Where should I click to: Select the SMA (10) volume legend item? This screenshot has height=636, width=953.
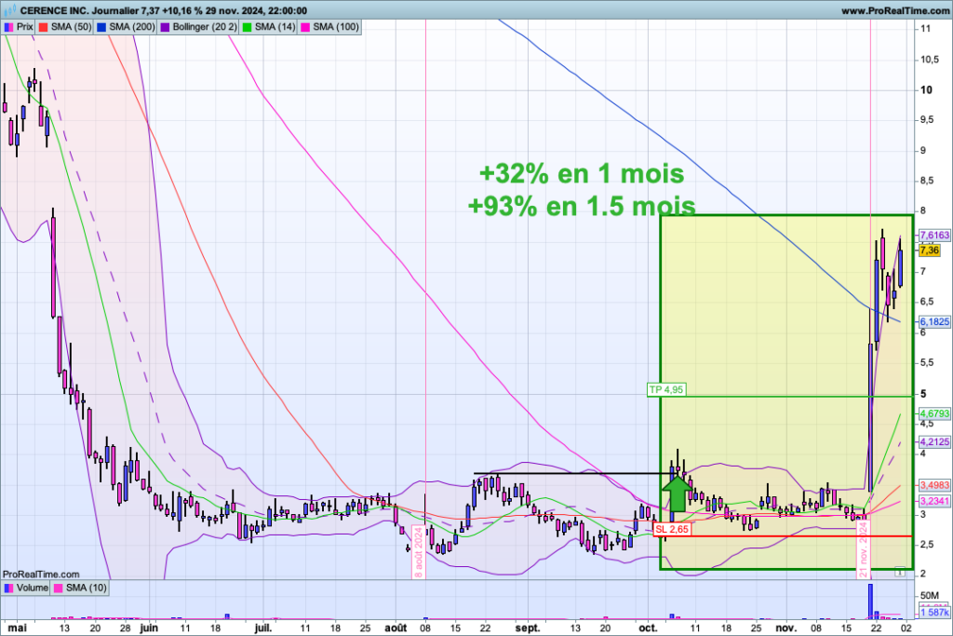tap(80, 588)
